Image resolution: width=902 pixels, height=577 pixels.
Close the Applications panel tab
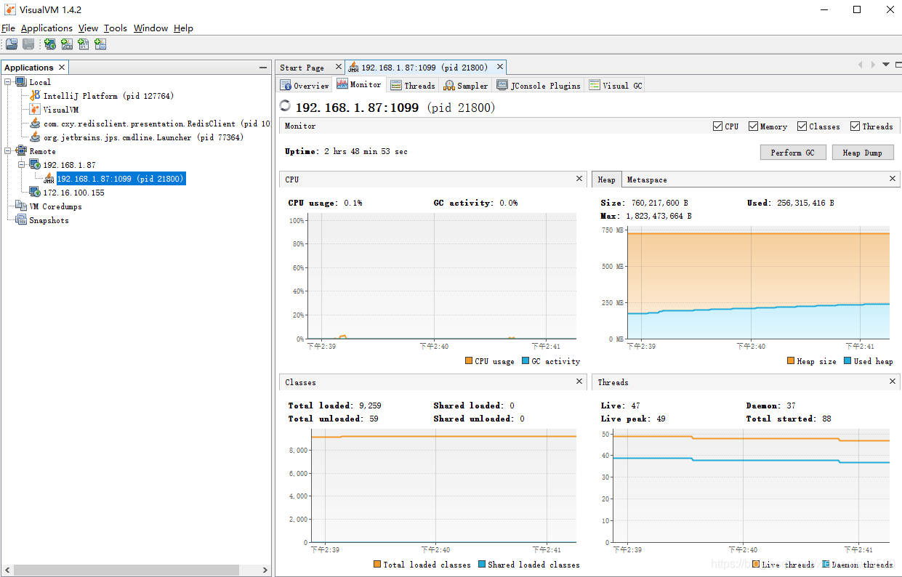point(62,68)
